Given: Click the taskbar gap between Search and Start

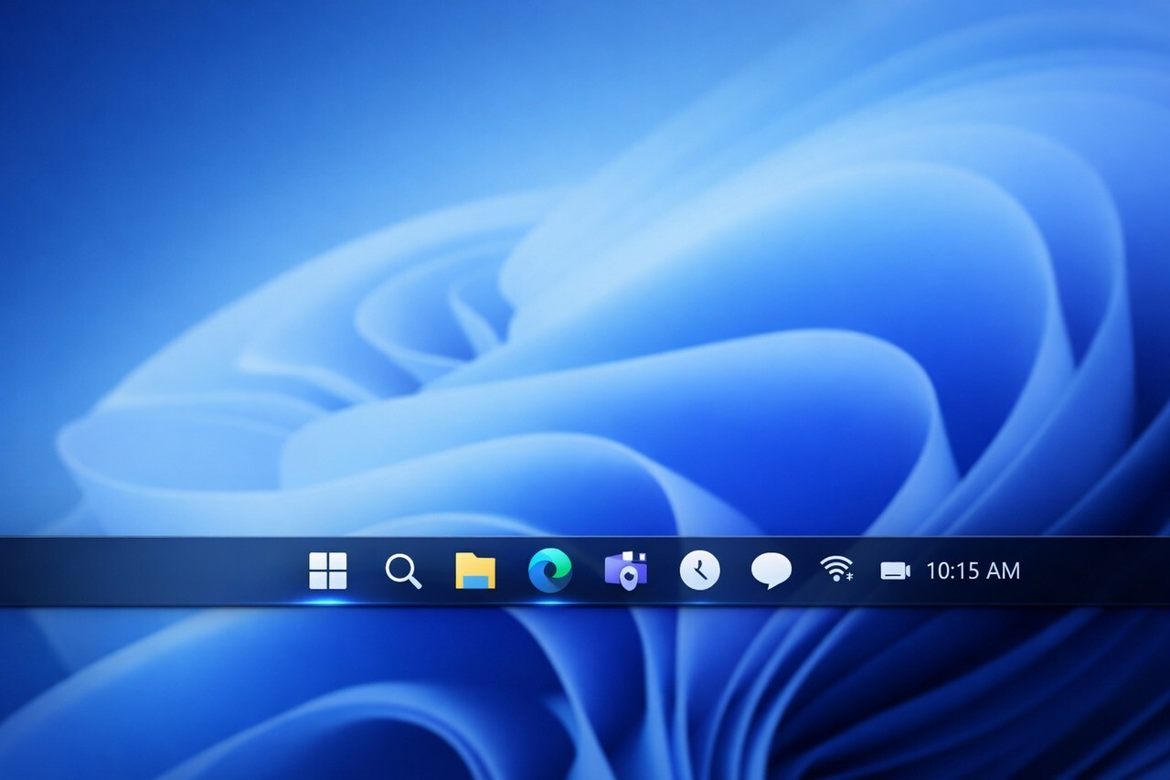Looking at the screenshot, I should [x=366, y=571].
